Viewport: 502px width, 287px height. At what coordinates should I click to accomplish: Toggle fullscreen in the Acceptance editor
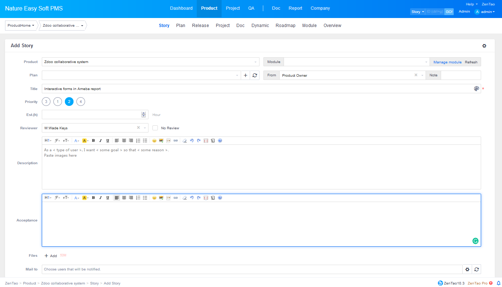pos(206,198)
